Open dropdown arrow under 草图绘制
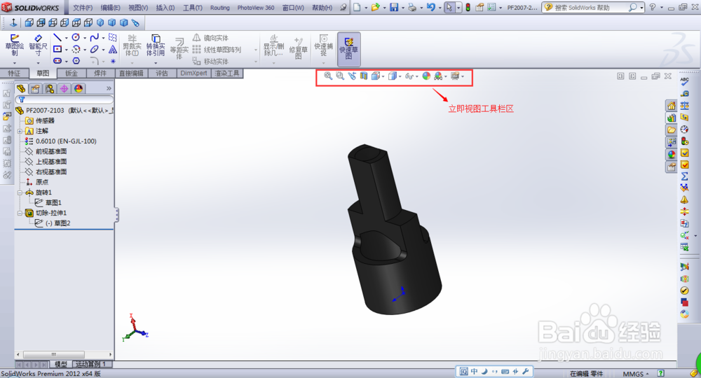This screenshot has height=378, width=701. click(x=14, y=64)
